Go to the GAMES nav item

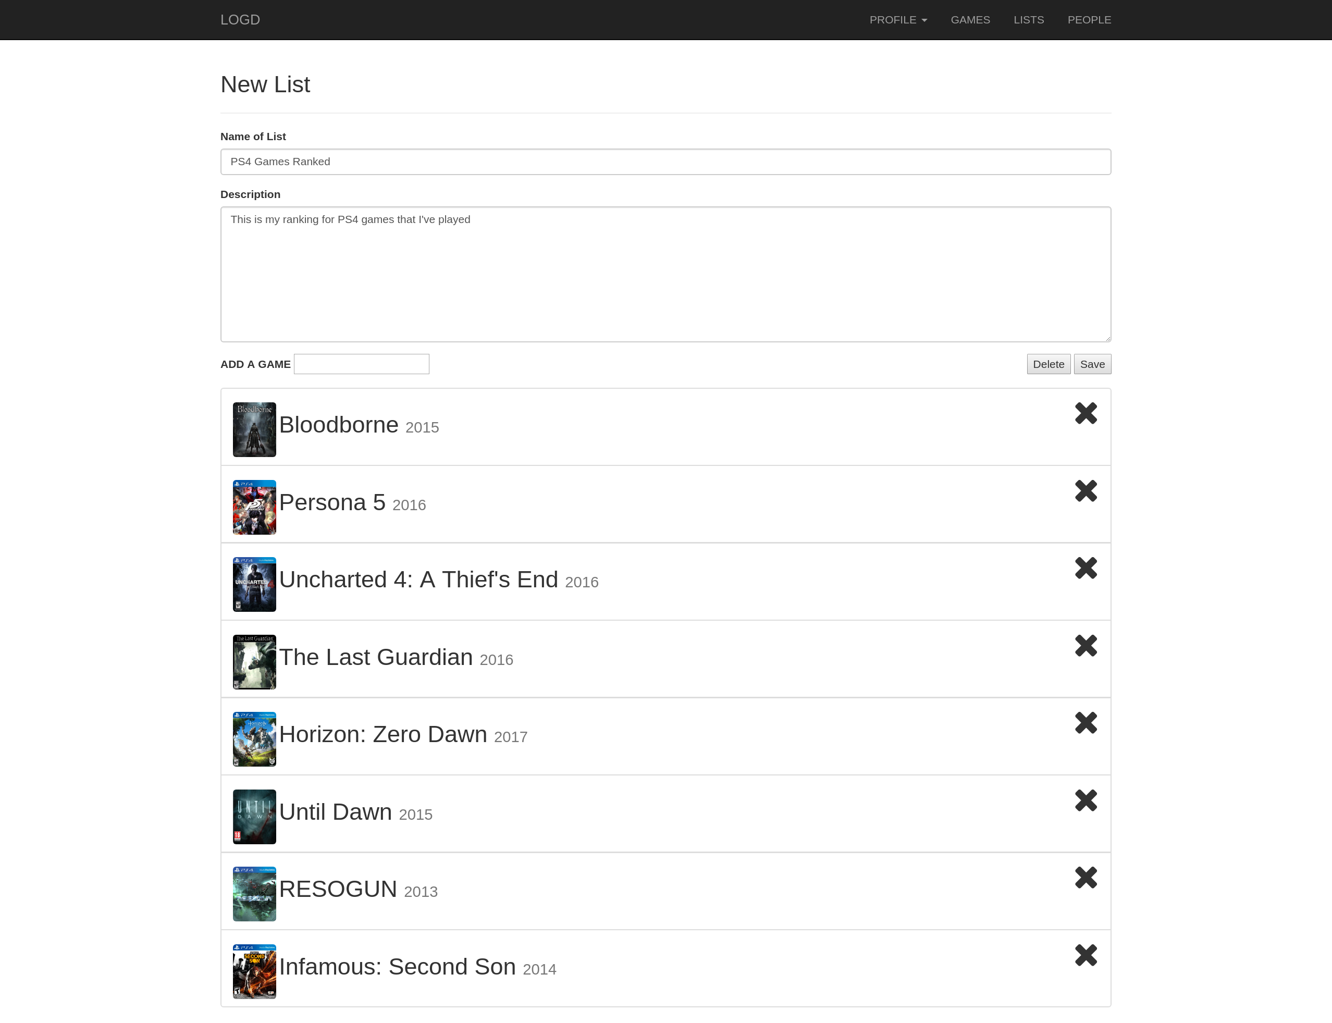[970, 20]
